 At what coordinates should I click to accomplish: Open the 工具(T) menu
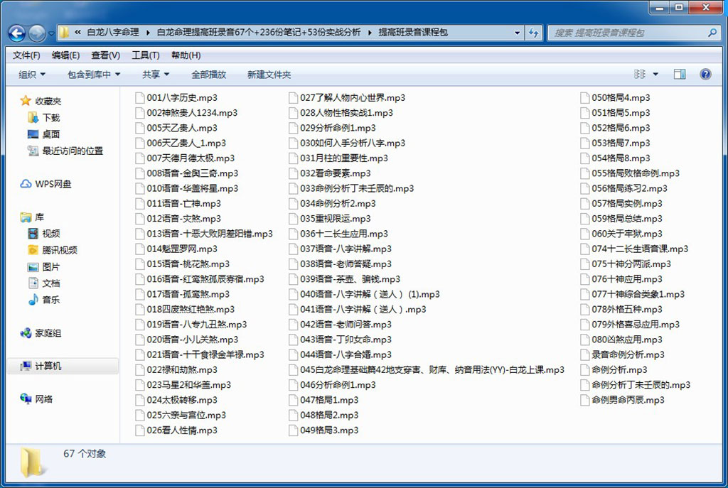pyautogui.click(x=145, y=55)
